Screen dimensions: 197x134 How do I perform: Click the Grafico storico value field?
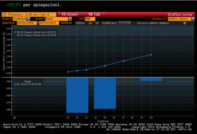(x=179, y=19)
